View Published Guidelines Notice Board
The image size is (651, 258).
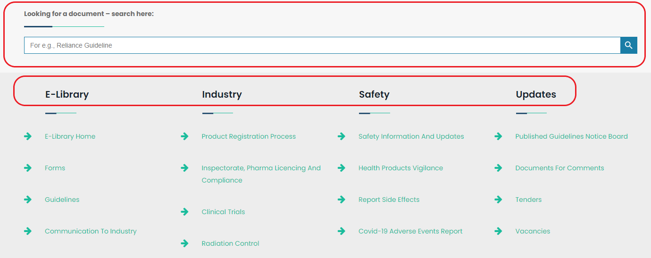[571, 136]
